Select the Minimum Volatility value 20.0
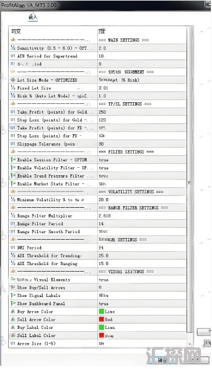Screen dimensions: 212x369 [103, 200]
